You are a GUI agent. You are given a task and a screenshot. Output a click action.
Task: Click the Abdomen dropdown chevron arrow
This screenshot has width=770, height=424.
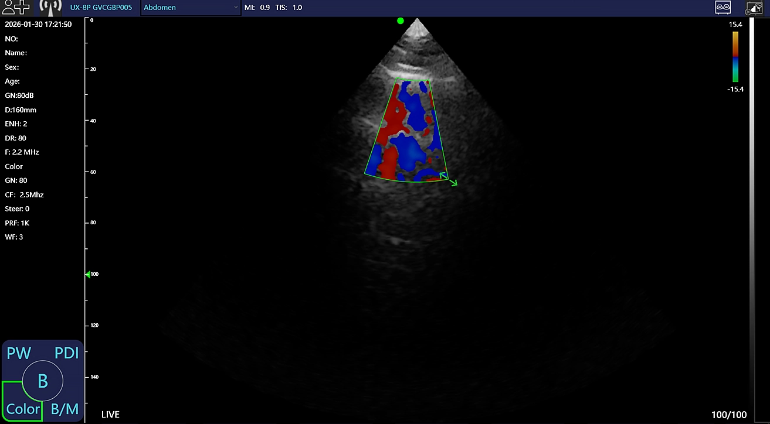coord(236,8)
